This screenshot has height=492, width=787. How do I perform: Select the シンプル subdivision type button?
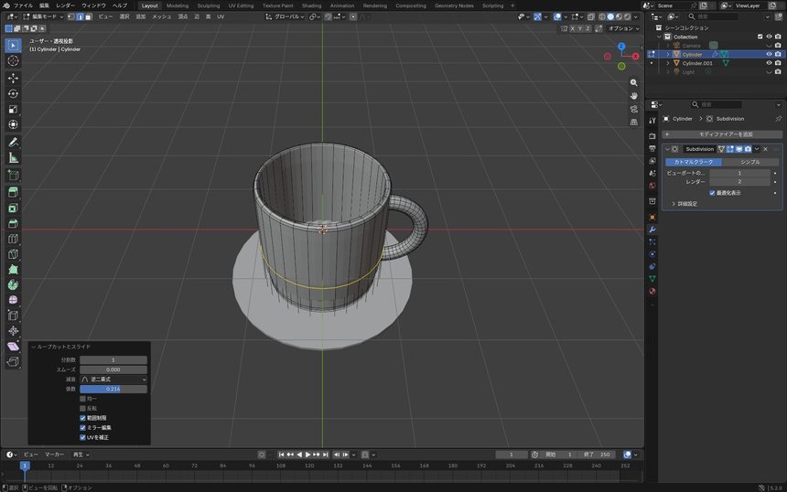750,162
